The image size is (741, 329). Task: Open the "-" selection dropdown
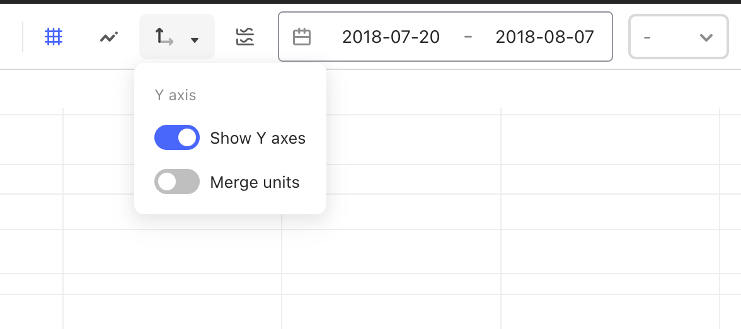[678, 37]
